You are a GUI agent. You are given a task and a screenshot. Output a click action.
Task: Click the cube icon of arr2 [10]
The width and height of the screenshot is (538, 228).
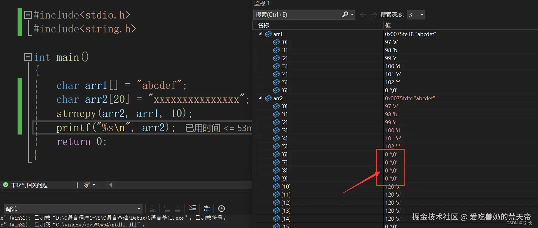click(x=276, y=186)
